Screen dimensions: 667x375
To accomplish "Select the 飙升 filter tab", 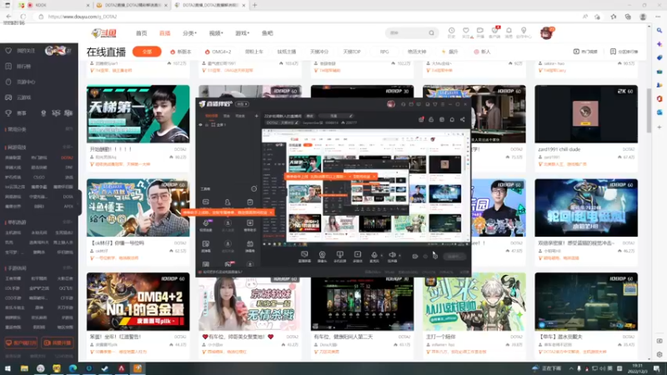I will pyautogui.click(x=450, y=52).
